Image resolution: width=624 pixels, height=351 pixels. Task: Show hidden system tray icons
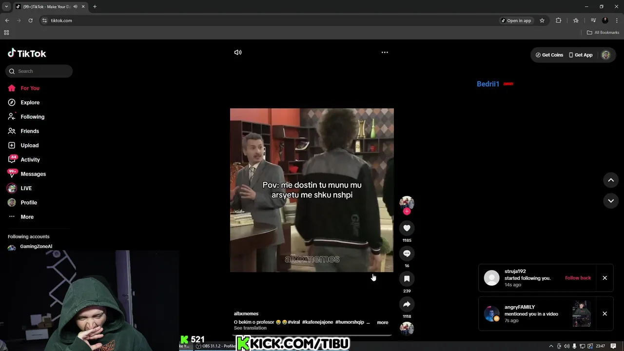click(551, 346)
